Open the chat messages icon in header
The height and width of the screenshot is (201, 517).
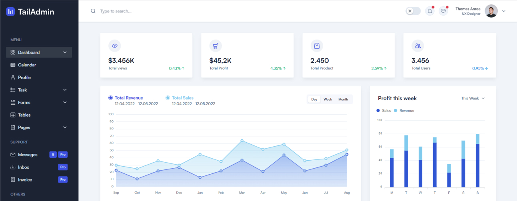click(443, 11)
